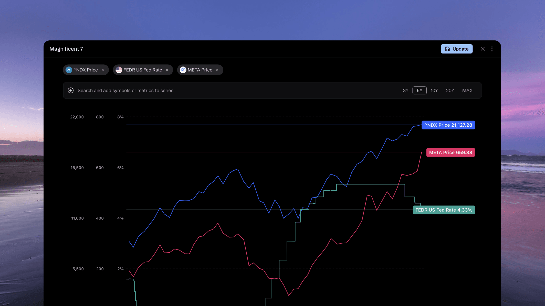
Task: Switch the time range to 3Y
Action: point(405,91)
